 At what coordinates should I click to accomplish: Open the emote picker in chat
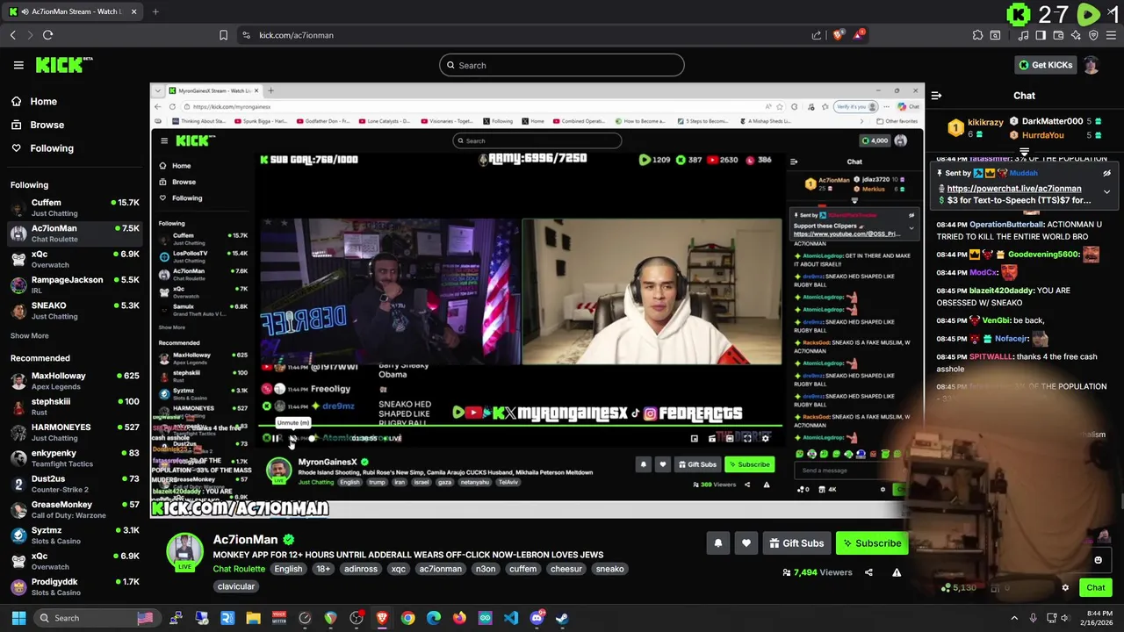tap(1098, 560)
